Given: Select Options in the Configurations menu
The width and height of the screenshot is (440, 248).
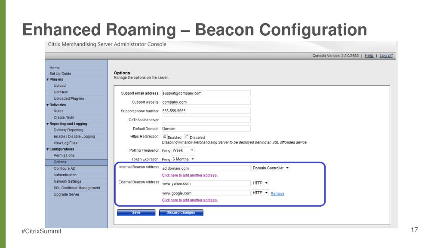Looking at the screenshot, I should [x=76, y=162].
